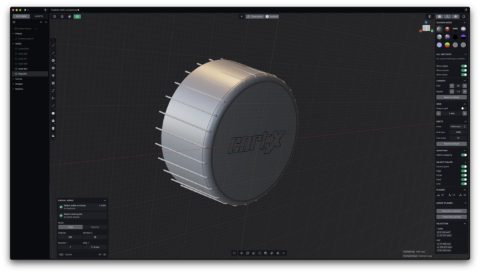Click the Degrees input field
The image size is (480, 273).
click(70, 237)
